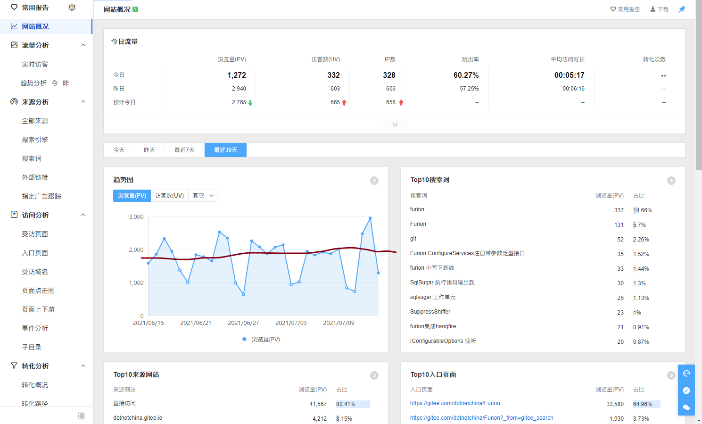Viewport: 702px width, 424px height.
Task: Open 受访域名 in the sidebar
Action: (x=35, y=272)
